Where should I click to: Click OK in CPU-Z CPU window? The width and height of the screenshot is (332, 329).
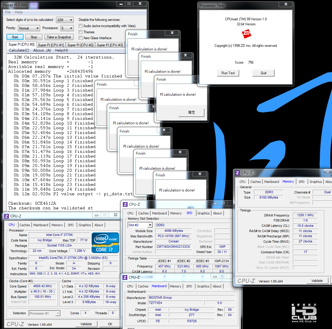click(110, 324)
